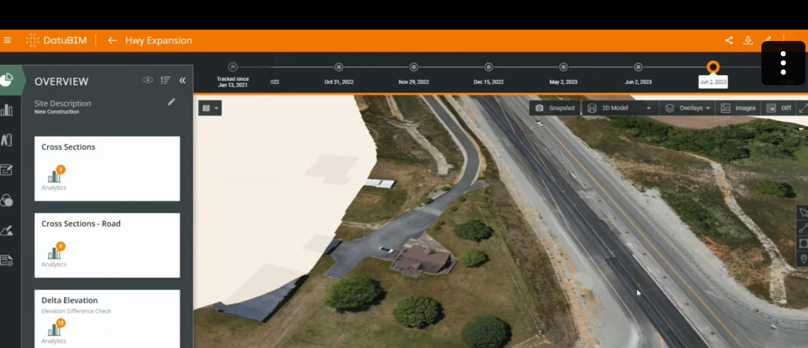
Task: Open the overlapping circles sidebar icon
Action: coord(7,200)
